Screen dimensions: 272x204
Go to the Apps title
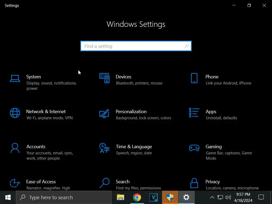pos(211,112)
